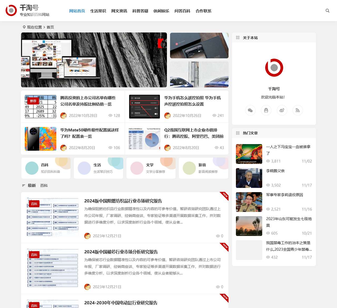Viewport: 337px width, 308px height.
Task: Click the view-count eye icon showing 128
Action: pyautogui.click(x=111, y=115)
